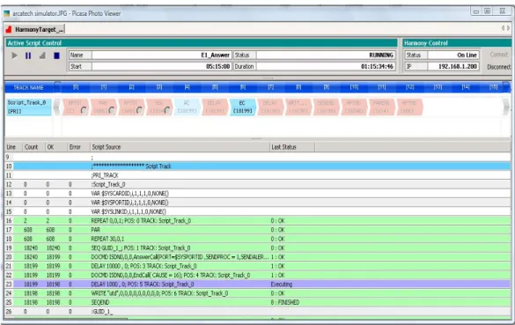This screenshot has height=325, width=515.
Task: Select the VAR $SYSLINKID line
Action: [x=258, y=211]
